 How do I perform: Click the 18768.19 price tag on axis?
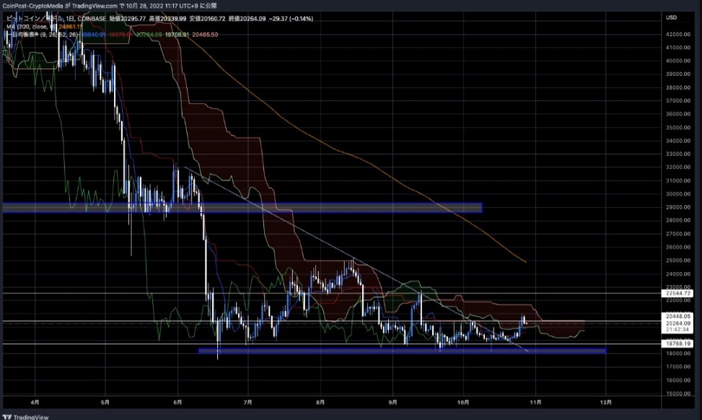coord(678,344)
